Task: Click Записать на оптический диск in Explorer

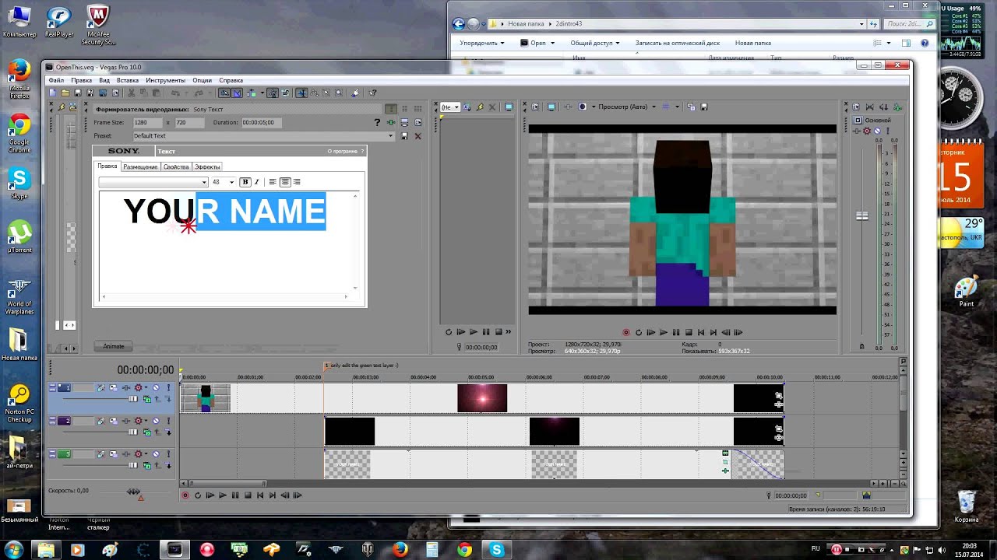Action: pyautogui.click(x=678, y=44)
